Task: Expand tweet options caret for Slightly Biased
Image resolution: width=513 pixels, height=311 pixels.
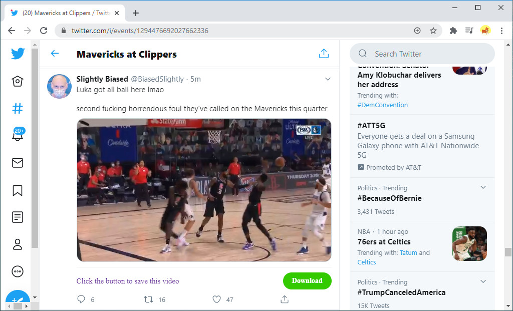Action: point(328,79)
